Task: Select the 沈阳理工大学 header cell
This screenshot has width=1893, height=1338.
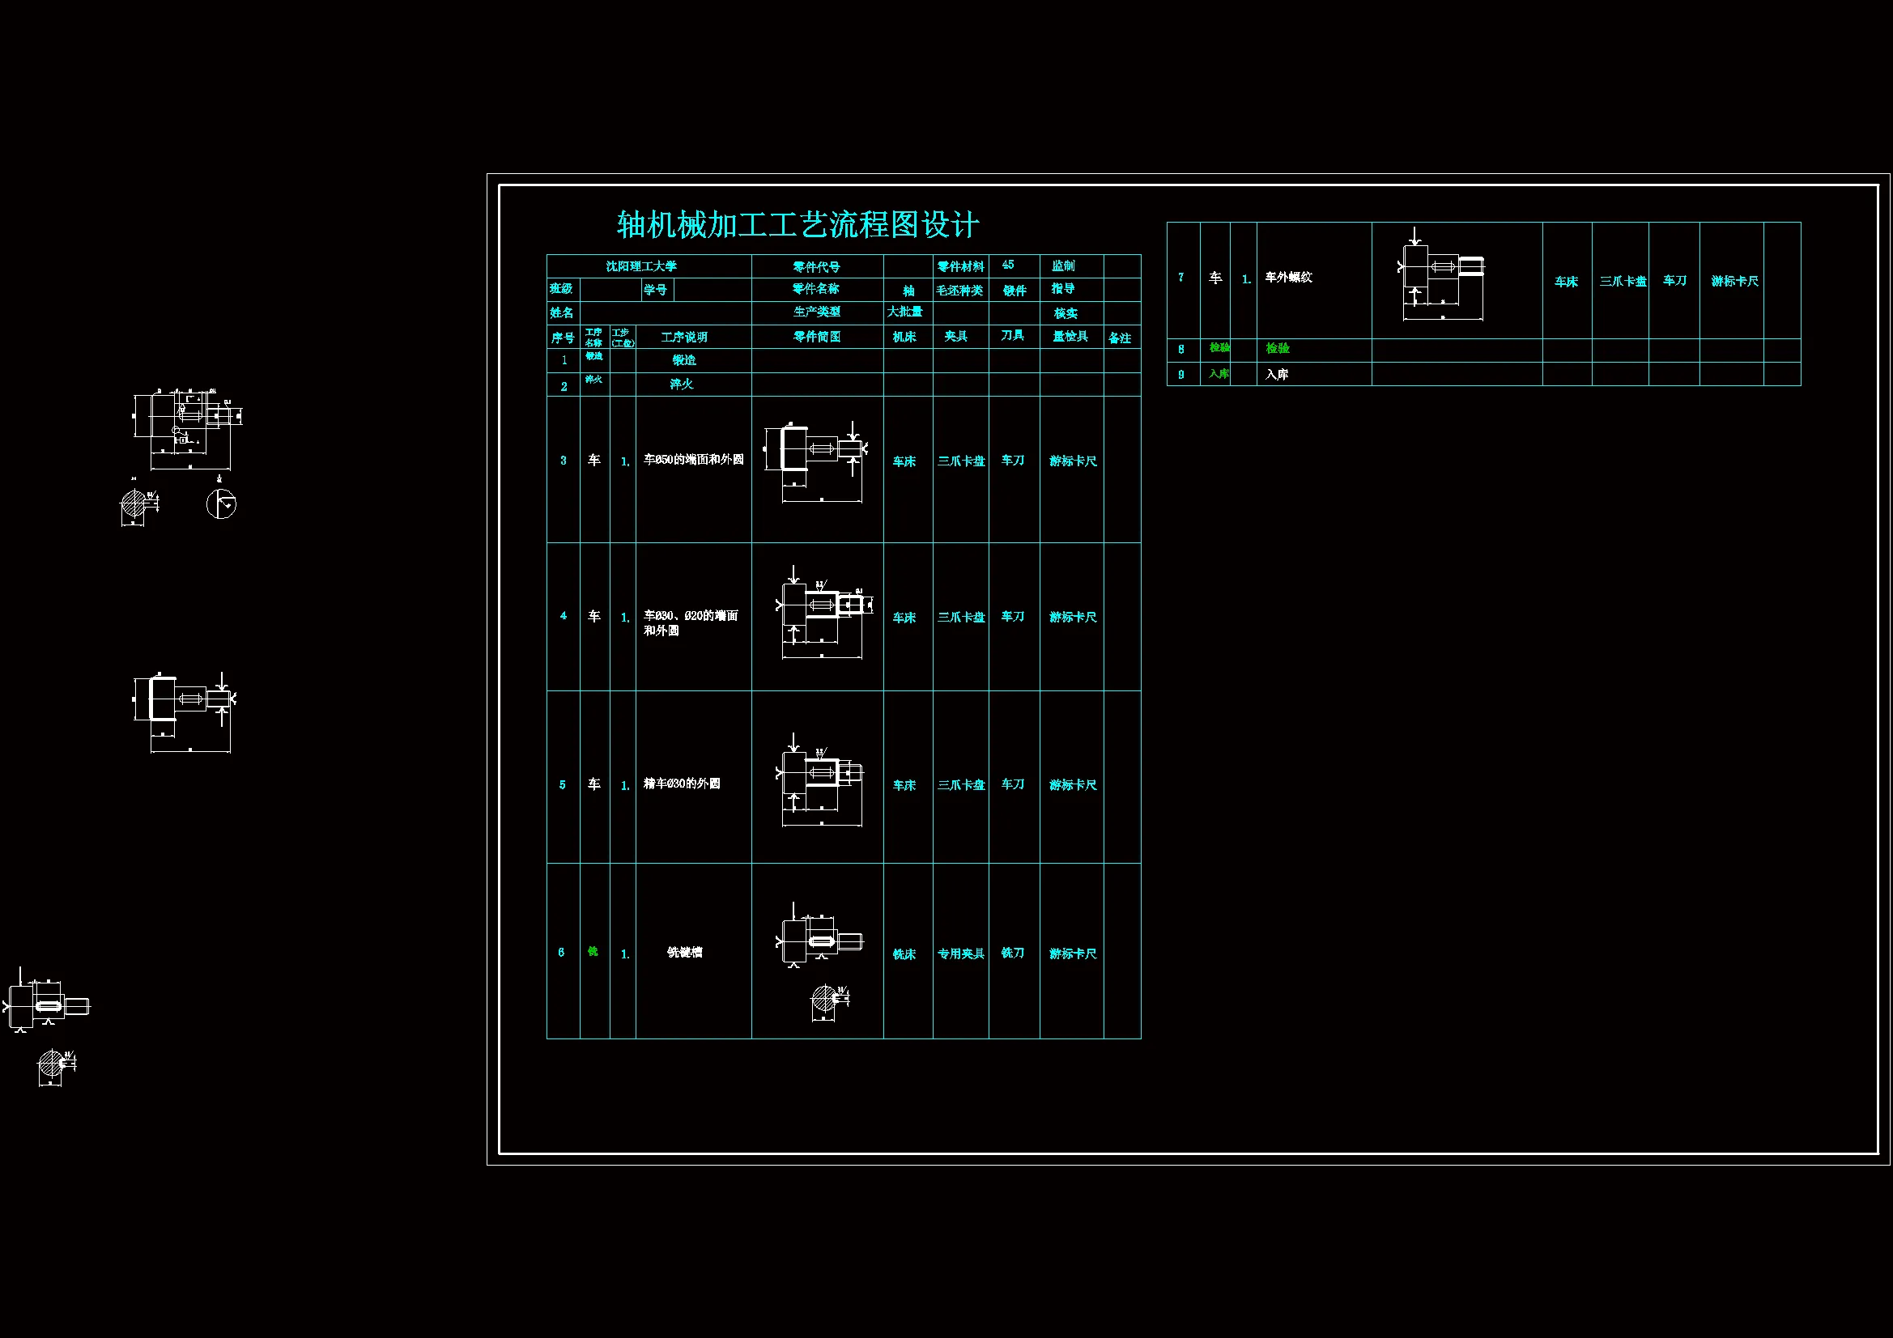Action: coord(640,266)
